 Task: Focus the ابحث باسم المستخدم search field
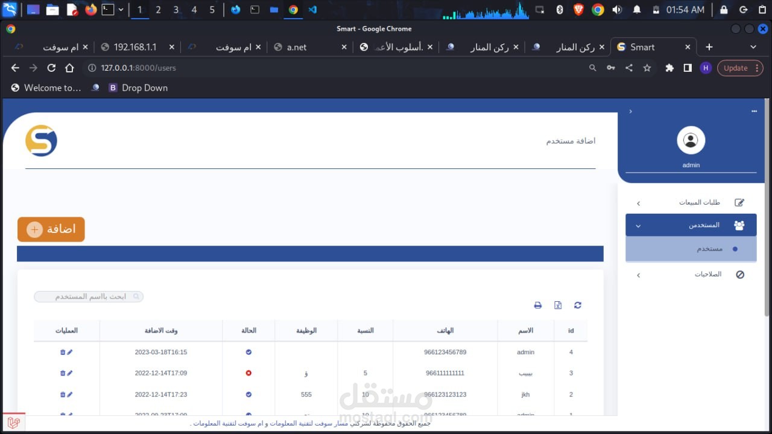(89, 296)
